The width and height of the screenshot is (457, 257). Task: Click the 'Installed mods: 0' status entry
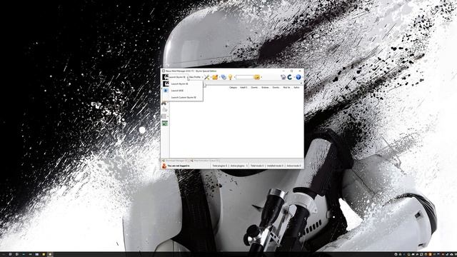click(275, 166)
